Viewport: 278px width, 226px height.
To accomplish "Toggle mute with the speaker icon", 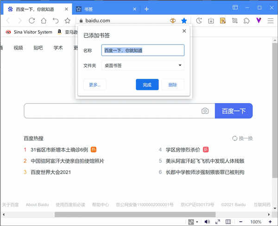I will [207, 221].
